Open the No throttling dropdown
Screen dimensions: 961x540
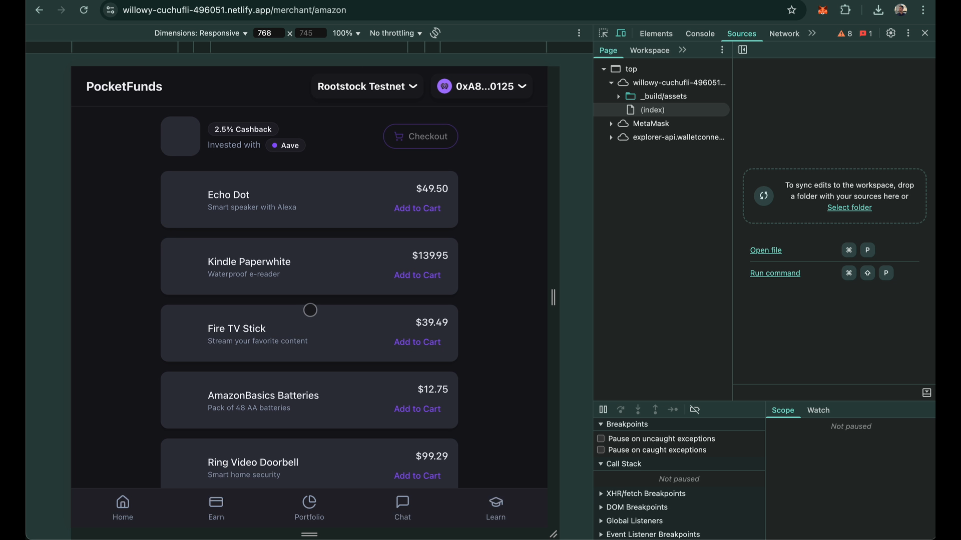pos(395,33)
